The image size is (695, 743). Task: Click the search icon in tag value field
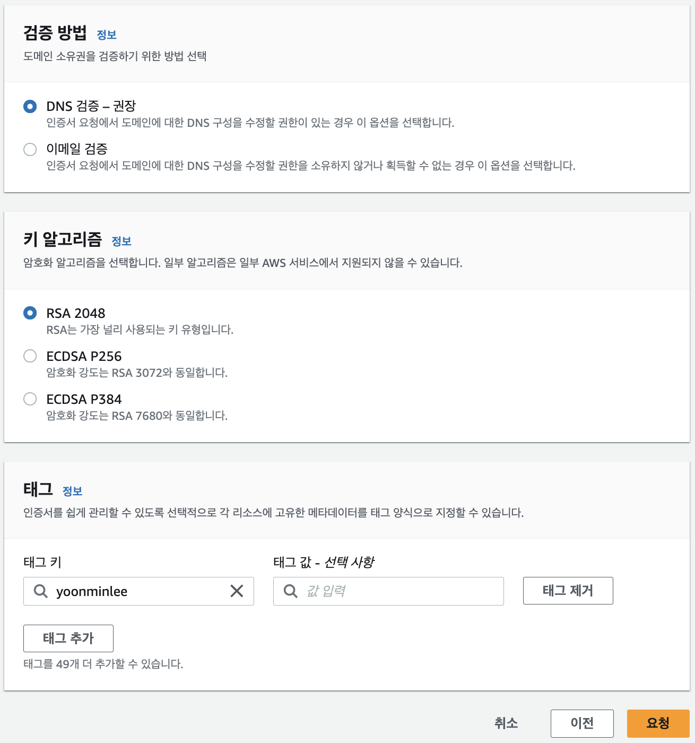point(291,591)
